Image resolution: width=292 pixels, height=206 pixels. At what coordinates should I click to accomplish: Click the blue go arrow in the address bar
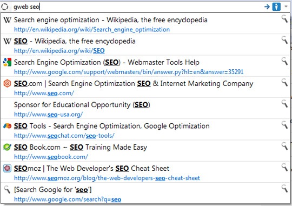[x=267, y=7]
